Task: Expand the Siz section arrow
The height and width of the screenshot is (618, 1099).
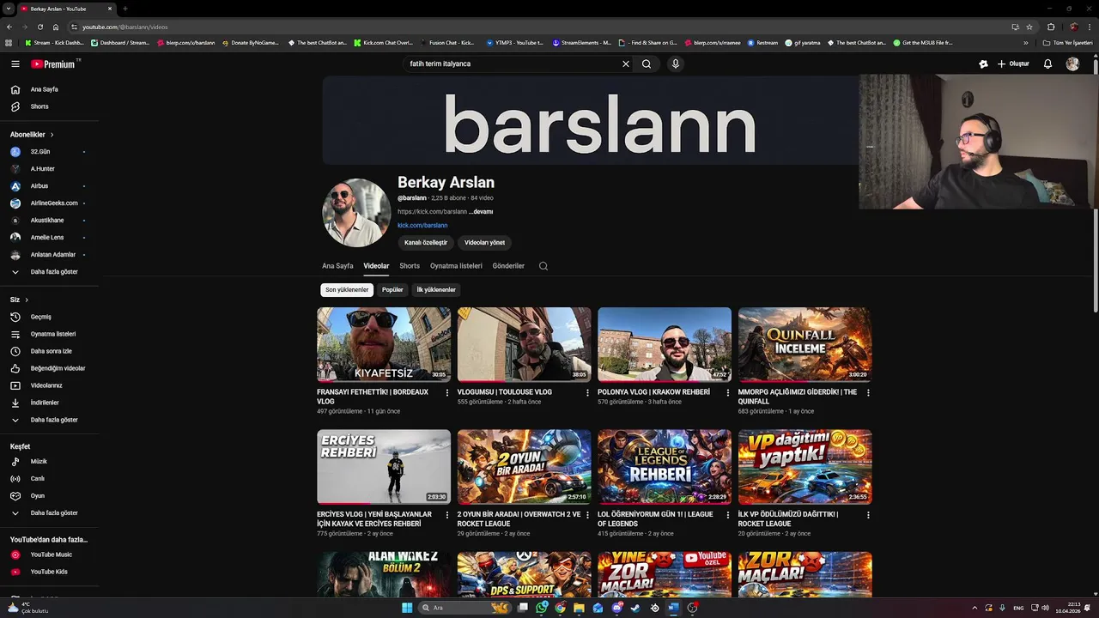Action: [x=27, y=300]
